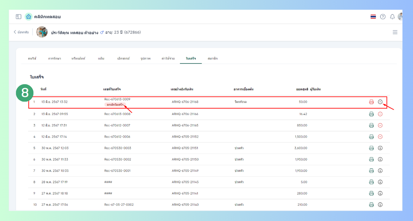
Task: Open the hamburger menu on patient header
Action: point(395,32)
